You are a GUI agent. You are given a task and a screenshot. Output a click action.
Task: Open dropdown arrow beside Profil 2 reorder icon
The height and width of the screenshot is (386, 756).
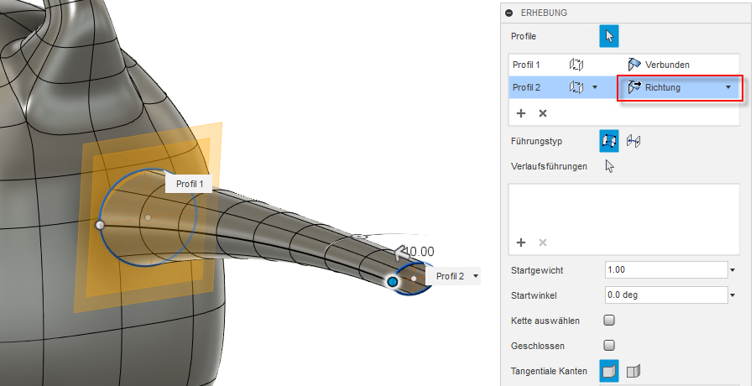pos(595,87)
